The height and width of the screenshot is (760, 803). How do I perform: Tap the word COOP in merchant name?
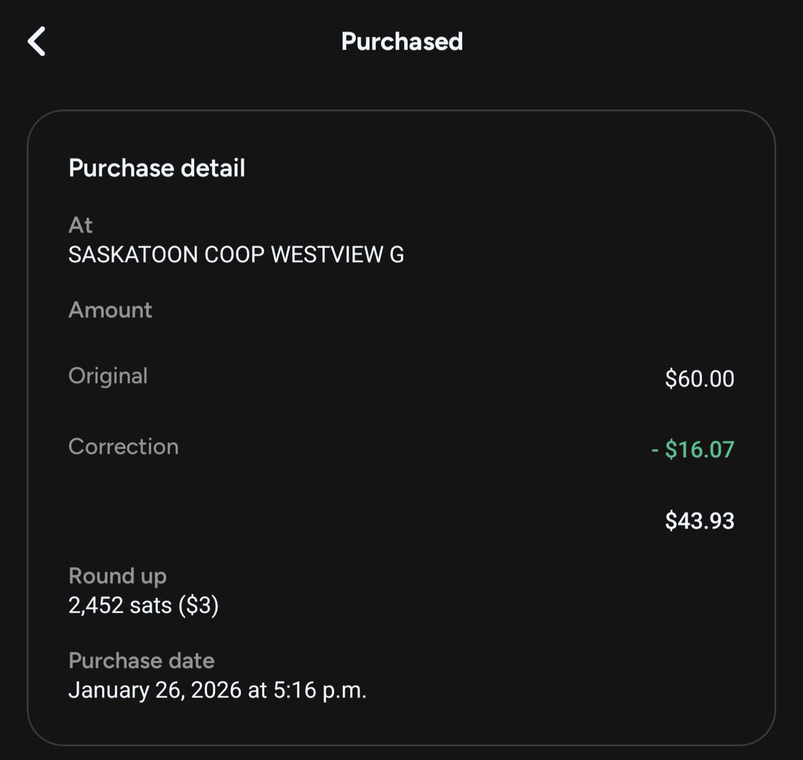(234, 255)
